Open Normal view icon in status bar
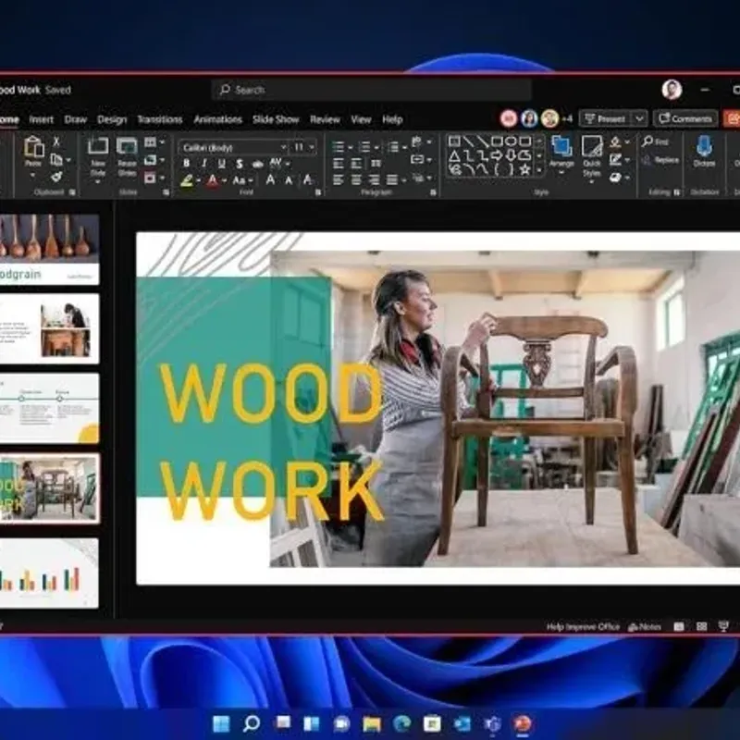This screenshot has width=740, height=740. (x=679, y=626)
